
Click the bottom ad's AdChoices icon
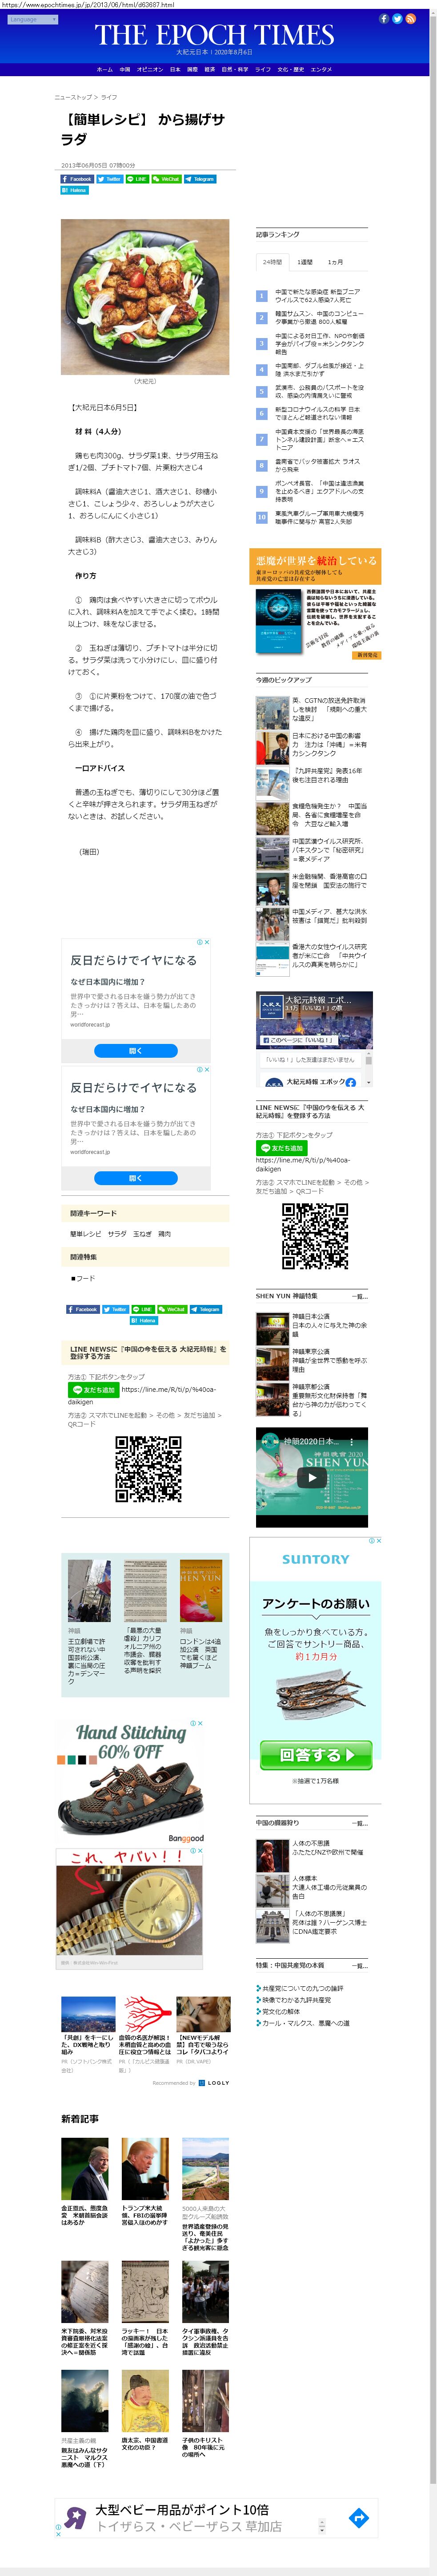59,2527
